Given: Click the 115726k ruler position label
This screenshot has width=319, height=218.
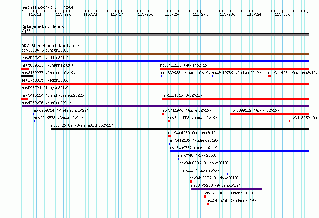Looking at the screenshot, I should 172,14.
